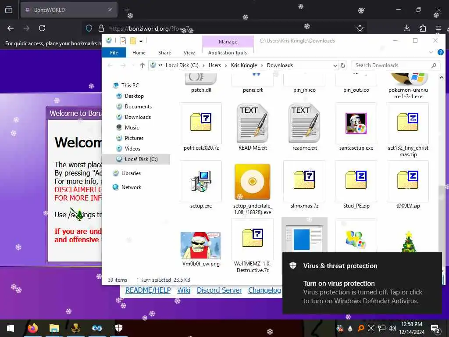Switch to View ribbon tab
449x337 pixels.
pyautogui.click(x=189, y=53)
